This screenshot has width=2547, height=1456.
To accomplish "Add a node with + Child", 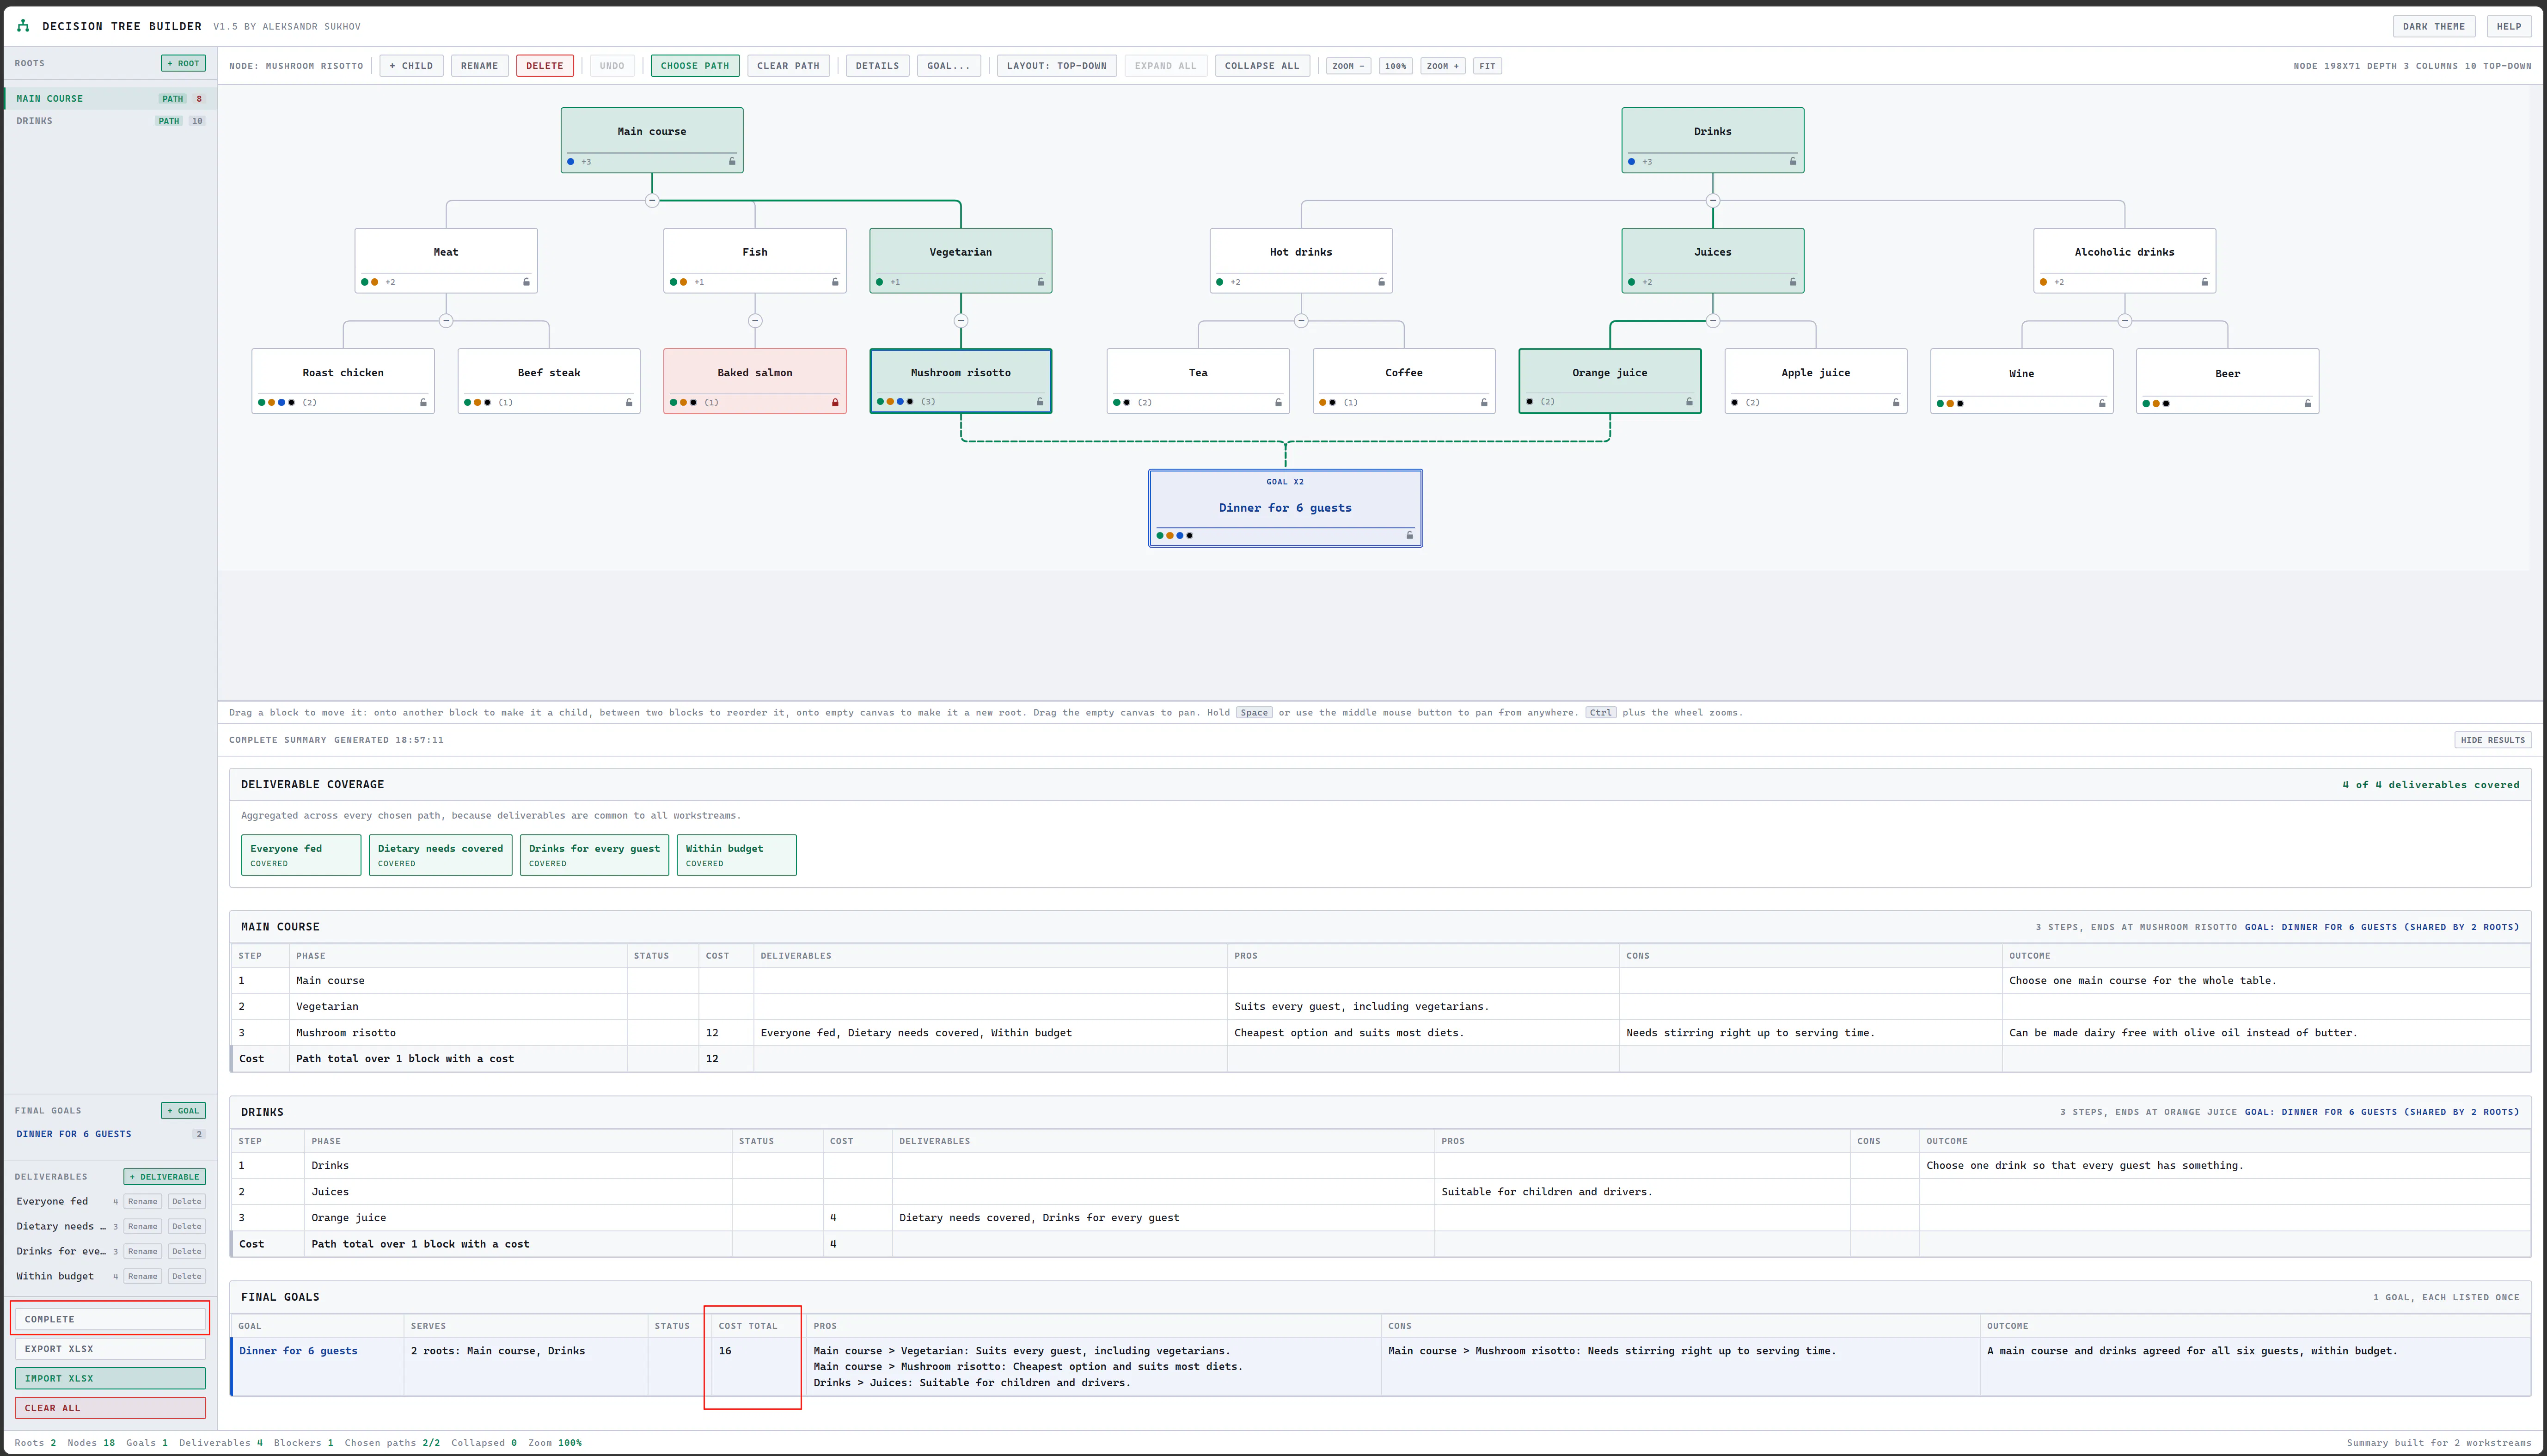I will pos(411,66).
